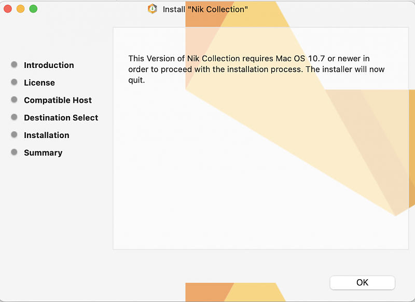This screenshot has height=302, width=415.
Task: Click the Mac OS 10.7 requirement message
Action: click(256, 69)
